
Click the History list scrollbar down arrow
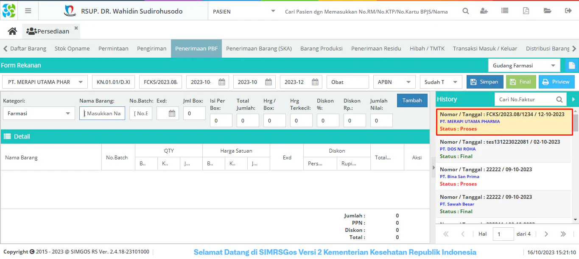576,220
